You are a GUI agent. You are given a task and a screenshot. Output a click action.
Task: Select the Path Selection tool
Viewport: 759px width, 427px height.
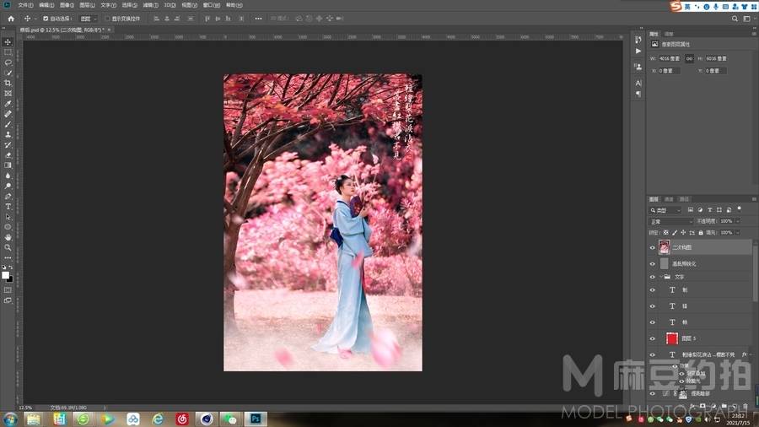click(8, 216)
